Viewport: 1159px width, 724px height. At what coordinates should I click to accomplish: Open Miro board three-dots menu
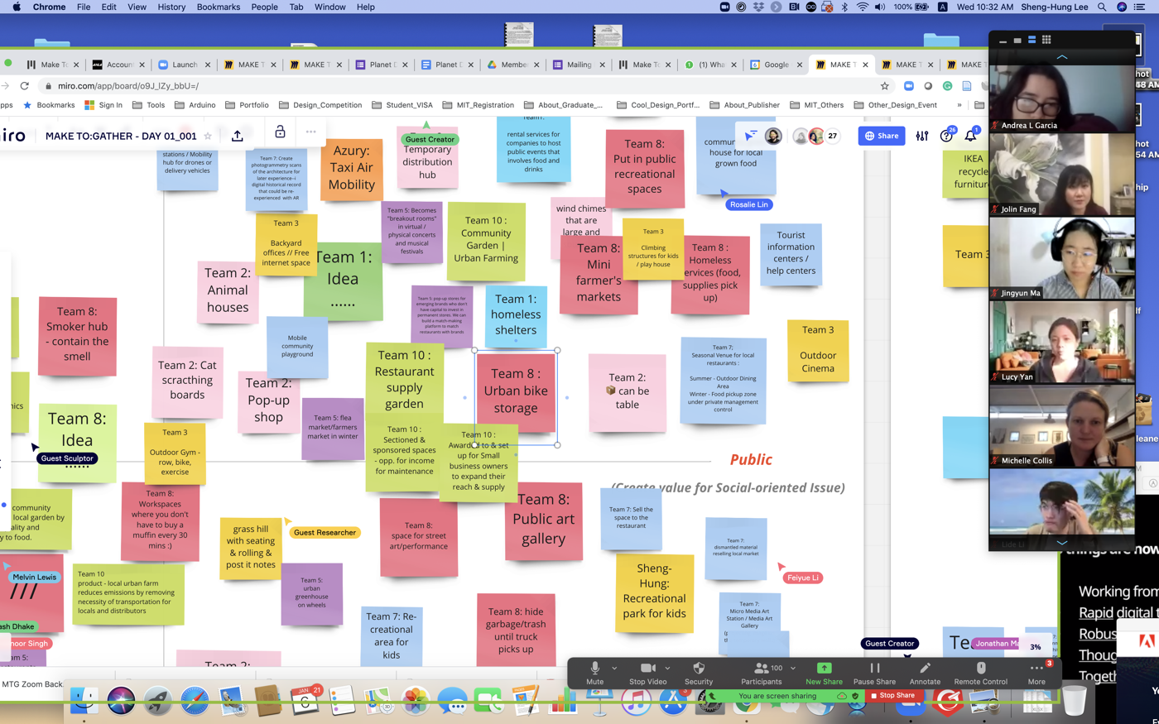(310, 132)
